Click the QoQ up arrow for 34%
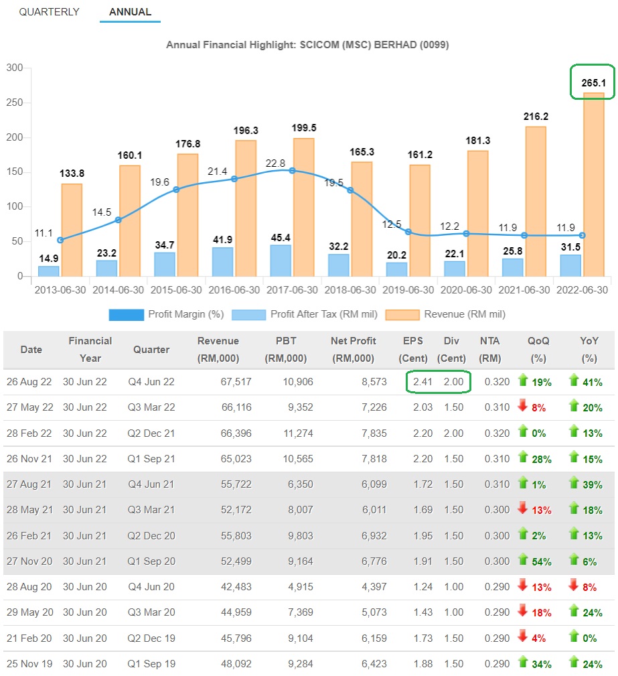 pyautogui.click(x=523, y=662)
